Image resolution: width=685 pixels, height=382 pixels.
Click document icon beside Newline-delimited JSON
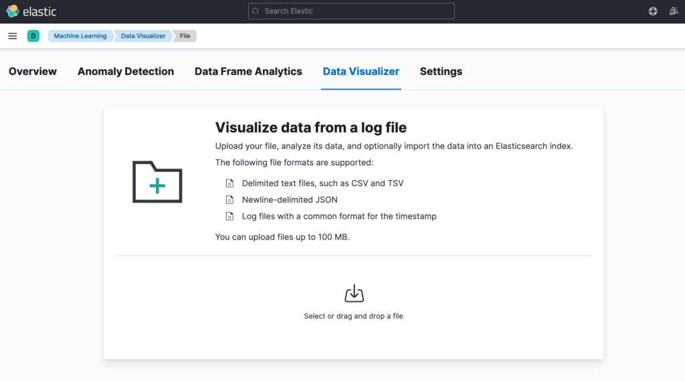pos(229,200)
